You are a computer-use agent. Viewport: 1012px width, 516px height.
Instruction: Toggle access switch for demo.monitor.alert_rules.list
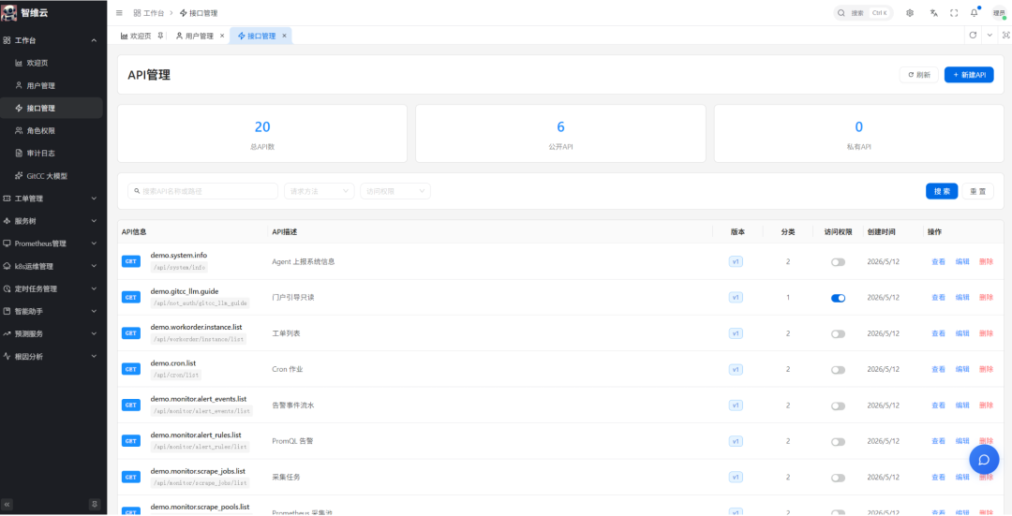tap(838, 442)
